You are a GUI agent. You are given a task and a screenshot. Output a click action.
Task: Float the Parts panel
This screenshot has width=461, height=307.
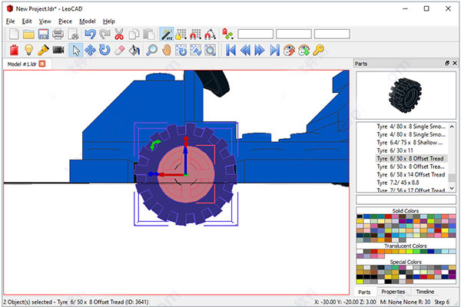tap(446, 63)
